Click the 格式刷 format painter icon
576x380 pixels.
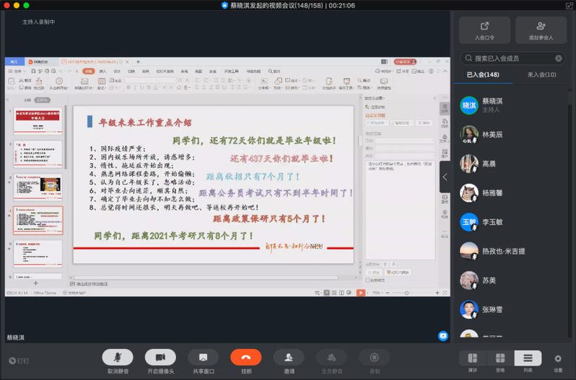tap(39, 83)
